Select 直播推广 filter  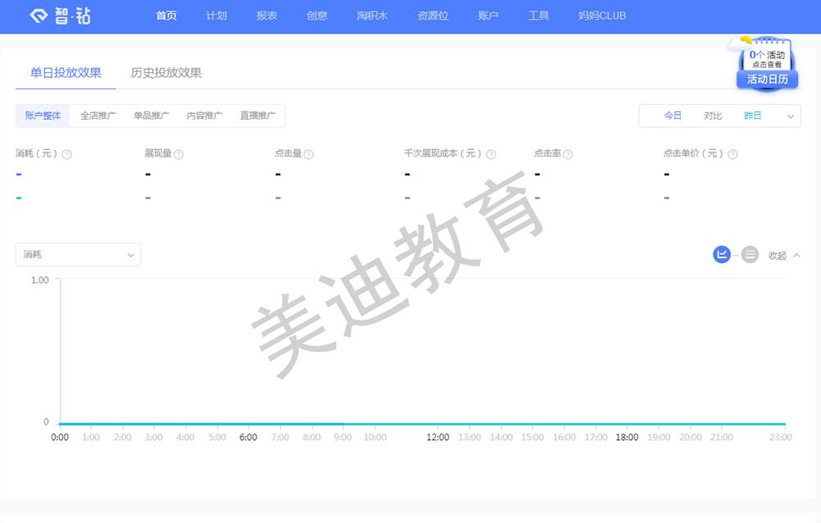tap(258, 116)
